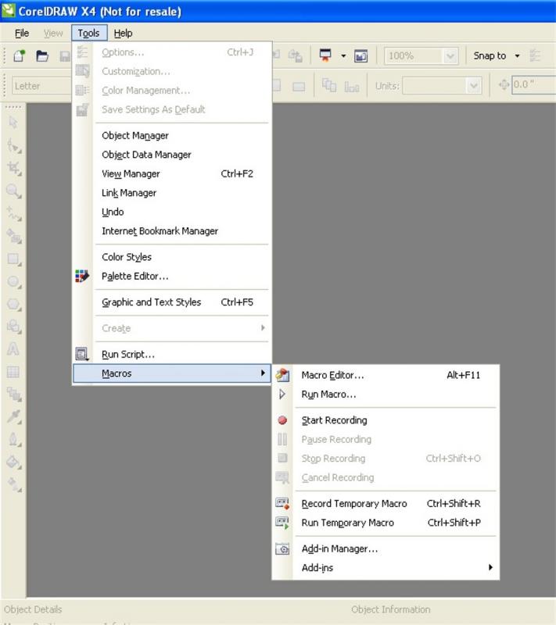Click the Add-in Manager icon
Viewport: 556px width, 625px height.
tap(282, 549)
